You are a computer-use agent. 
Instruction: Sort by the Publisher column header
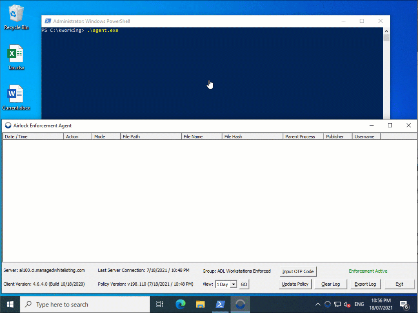click(338, 137)
